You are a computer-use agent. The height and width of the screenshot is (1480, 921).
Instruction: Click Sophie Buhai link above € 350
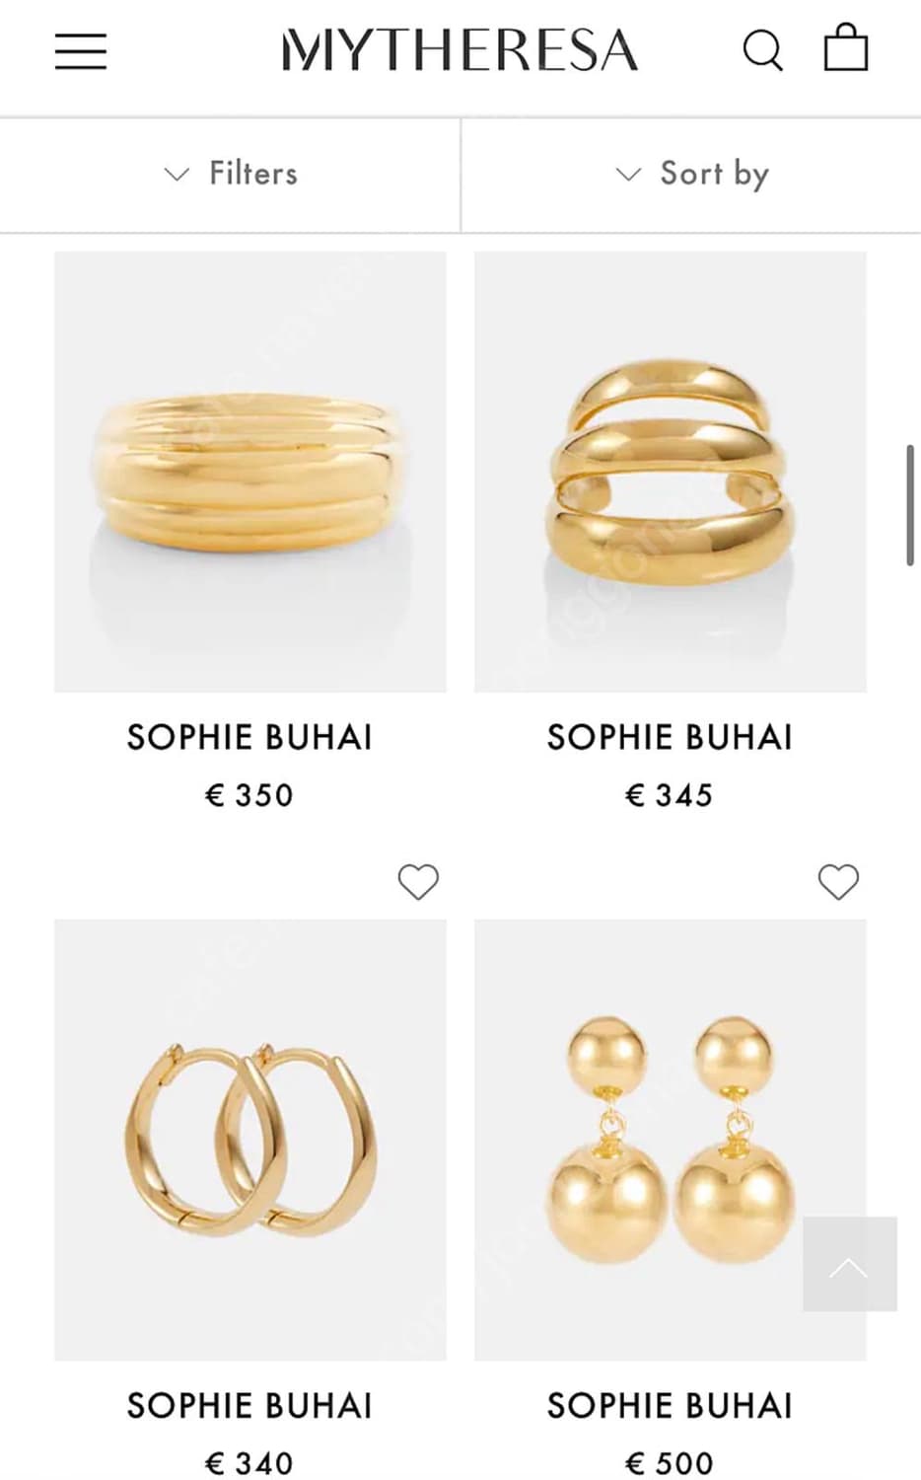point(249,738)
